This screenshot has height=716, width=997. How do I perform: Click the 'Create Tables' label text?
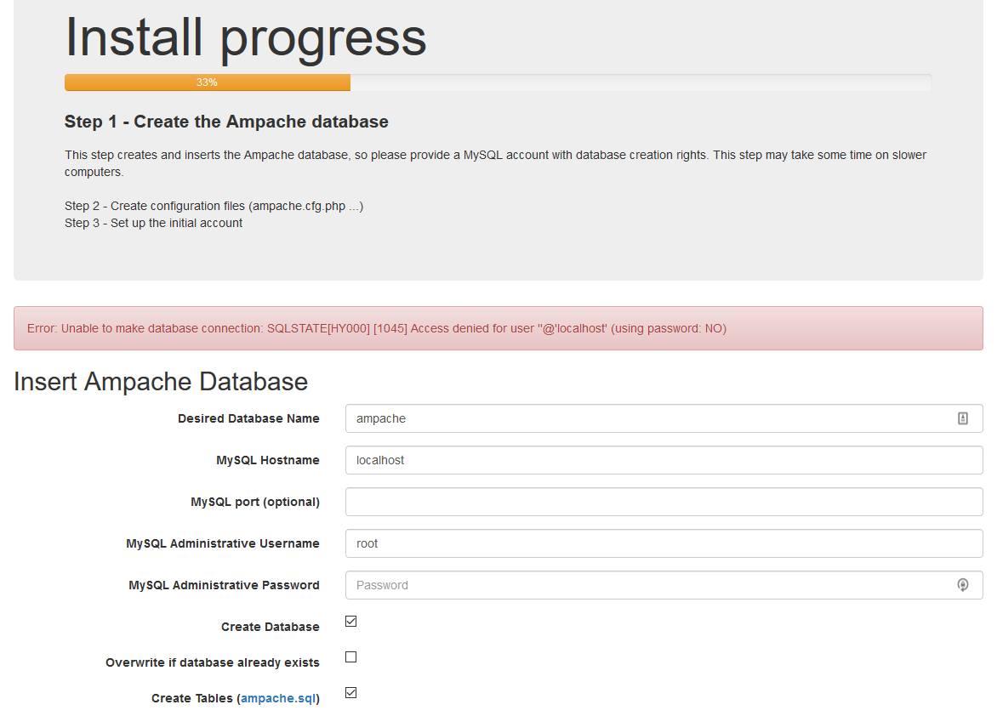[192, 697]
